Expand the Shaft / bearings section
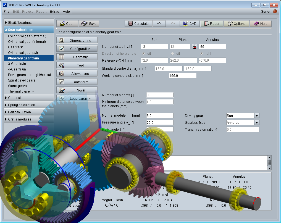 6,23
